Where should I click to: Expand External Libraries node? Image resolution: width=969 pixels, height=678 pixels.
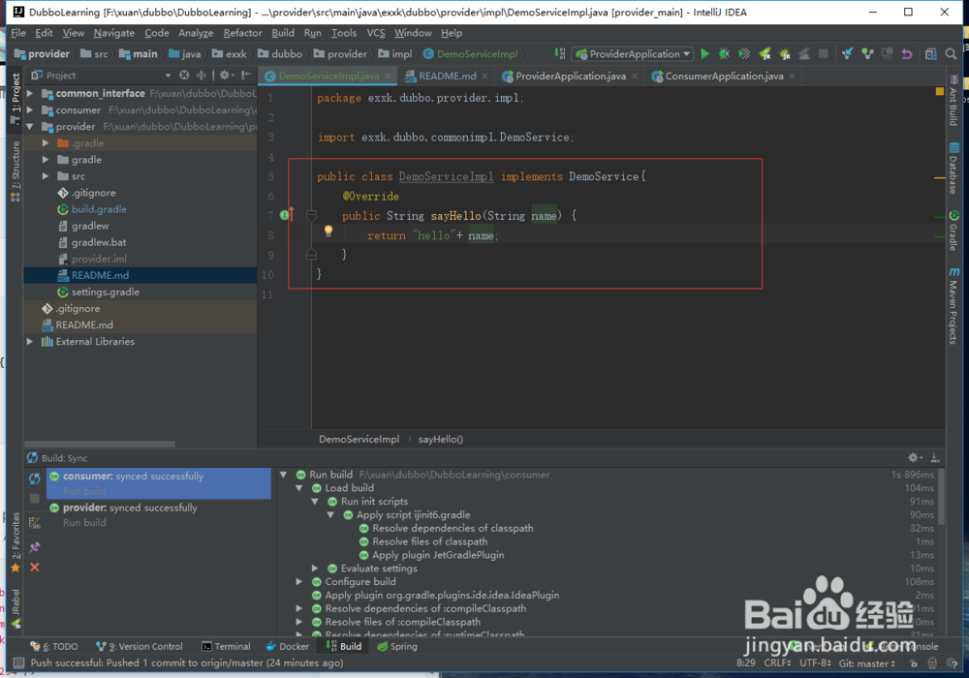click(x=29, y=341)
